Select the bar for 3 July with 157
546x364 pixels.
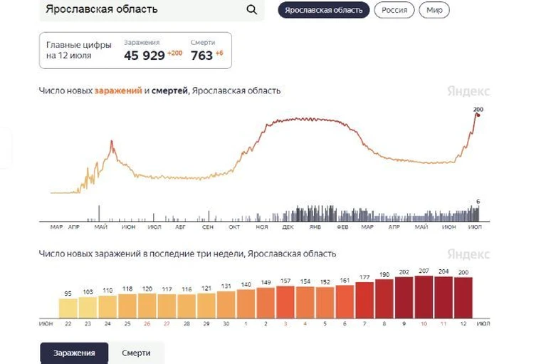(x=285, y=302)
